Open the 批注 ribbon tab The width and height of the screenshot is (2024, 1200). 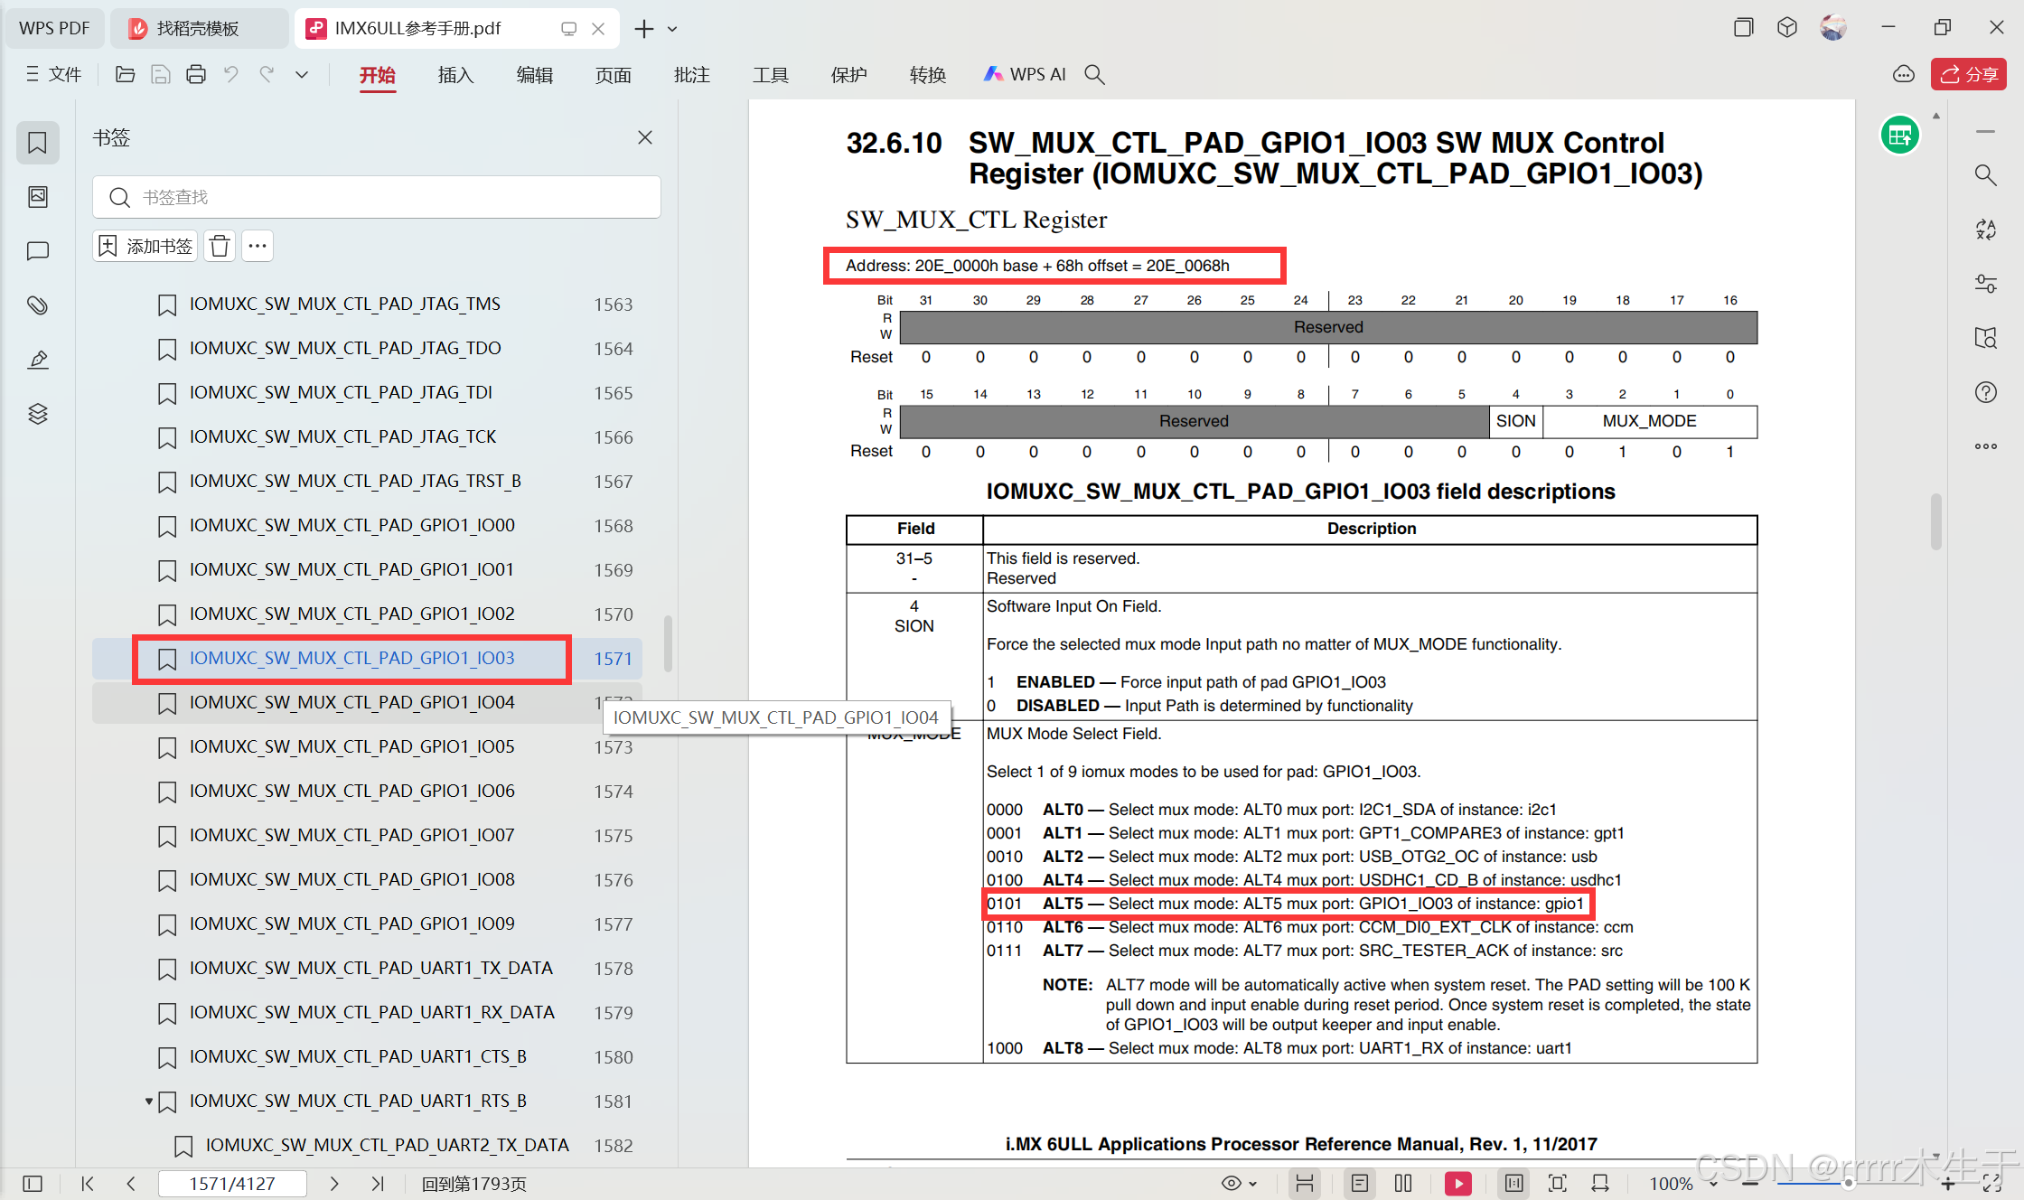click(x=691, y=75)
